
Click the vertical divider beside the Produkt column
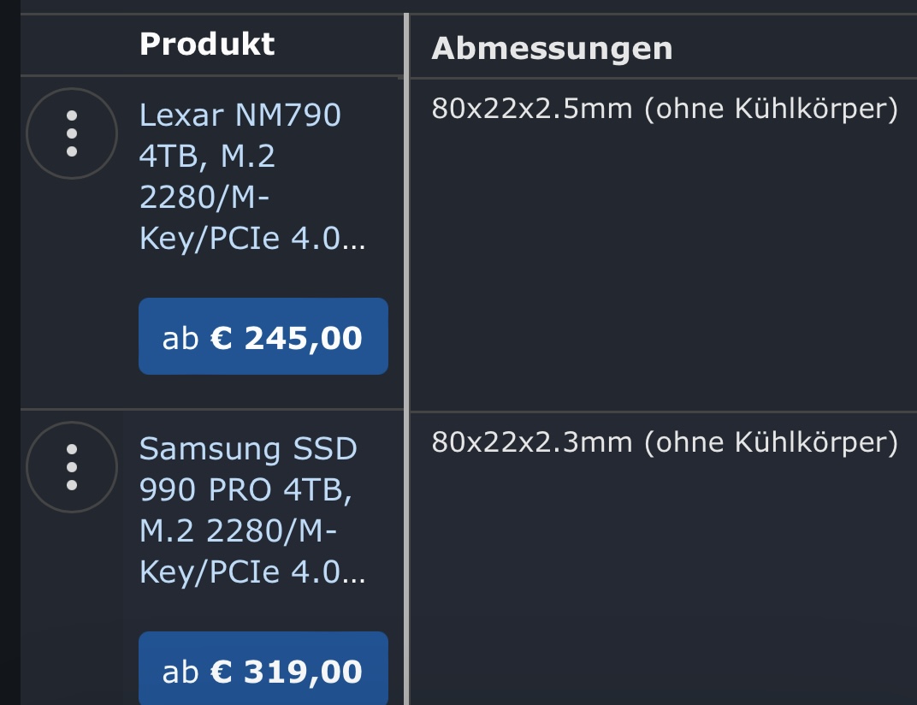406,257
